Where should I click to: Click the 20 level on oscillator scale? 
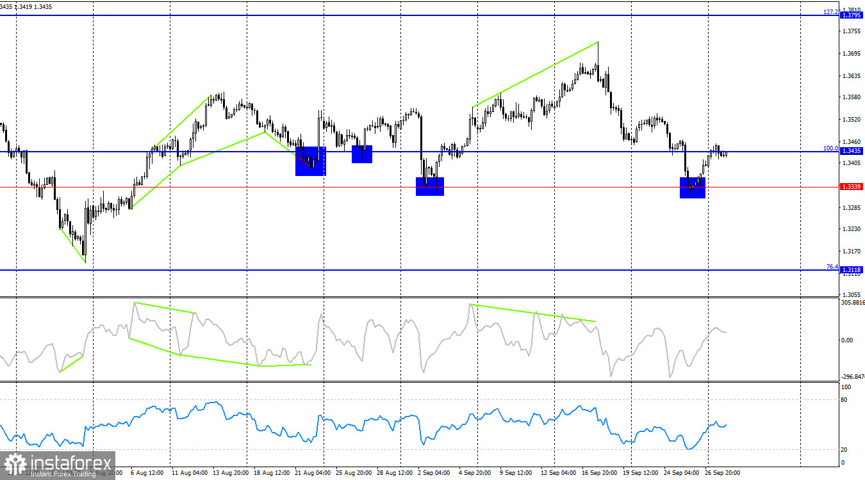(x=844, y=449)
